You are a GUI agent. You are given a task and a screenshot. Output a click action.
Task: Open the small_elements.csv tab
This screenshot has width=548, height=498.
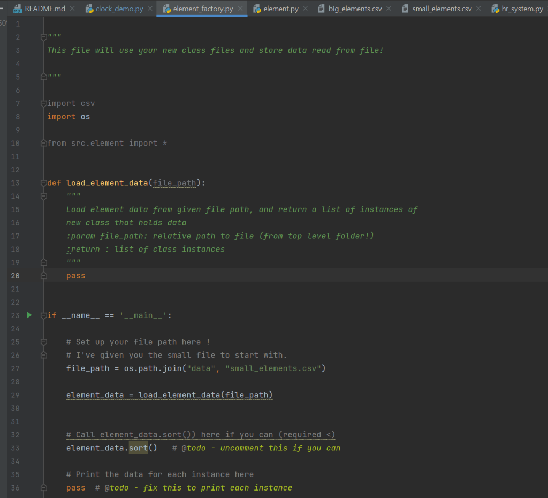click(442, 9)
